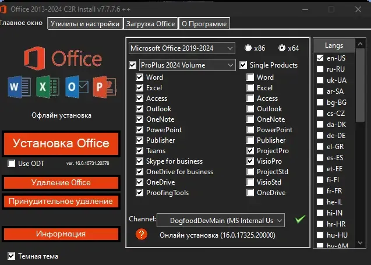
Task: Click the Outlook app icon under Office logo
Action: 77,87
